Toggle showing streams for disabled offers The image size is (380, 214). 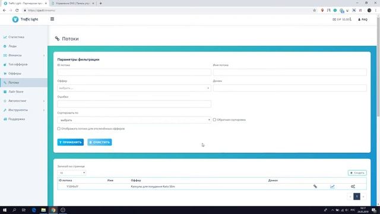click(x=59, y=128)
